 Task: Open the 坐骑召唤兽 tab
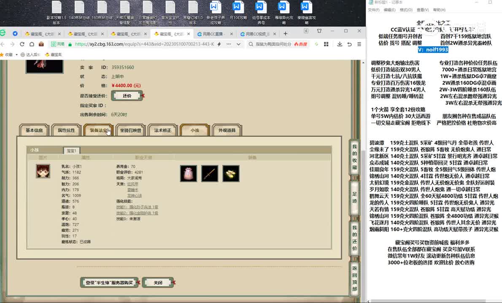(131, 130)
